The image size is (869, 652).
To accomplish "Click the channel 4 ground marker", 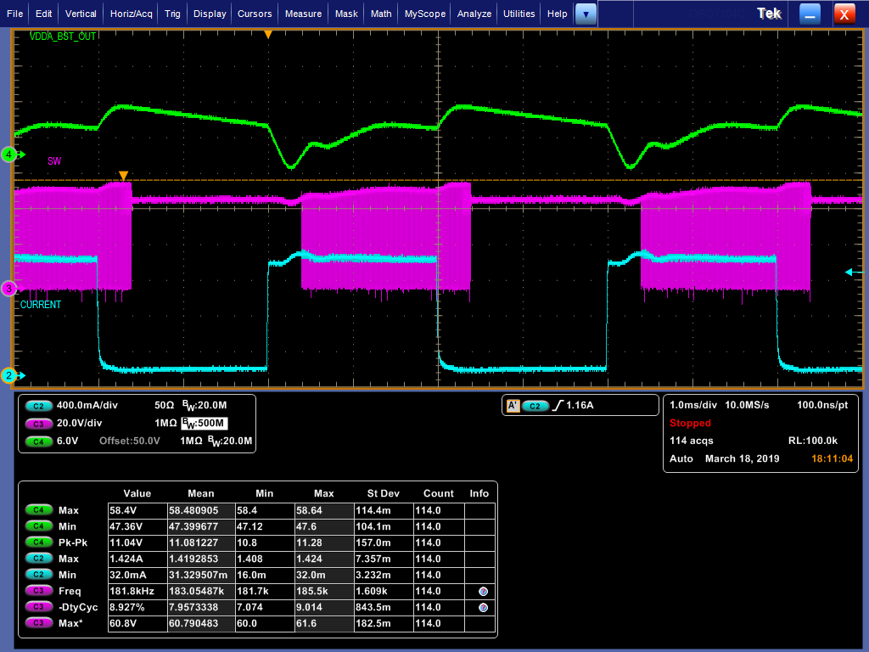I will click(x=8, y=155).
